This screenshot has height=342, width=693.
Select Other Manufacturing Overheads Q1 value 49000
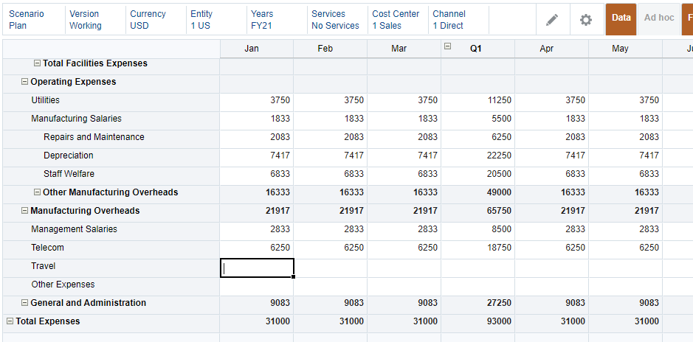pos(477,195)
